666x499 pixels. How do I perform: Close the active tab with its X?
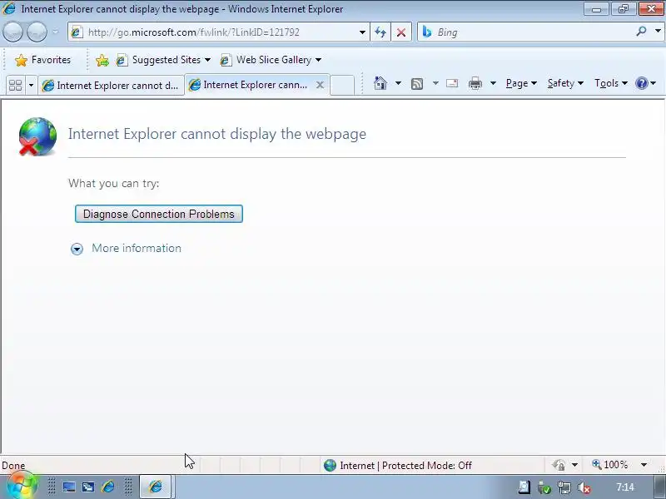point(321,85)
